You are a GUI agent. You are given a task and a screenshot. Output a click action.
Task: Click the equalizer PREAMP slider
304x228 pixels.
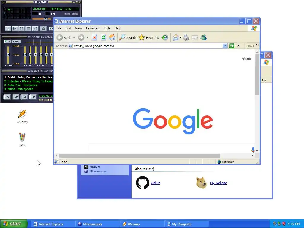8,55
